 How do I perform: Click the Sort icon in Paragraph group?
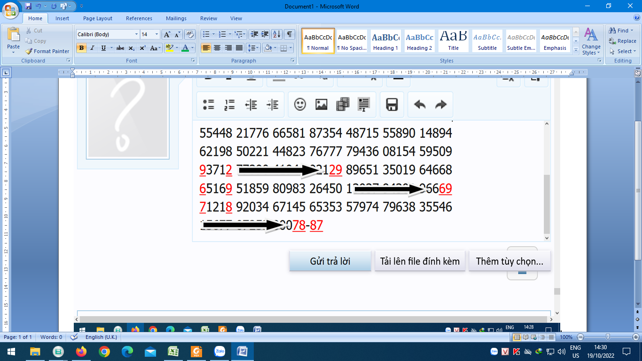[277, 34]
